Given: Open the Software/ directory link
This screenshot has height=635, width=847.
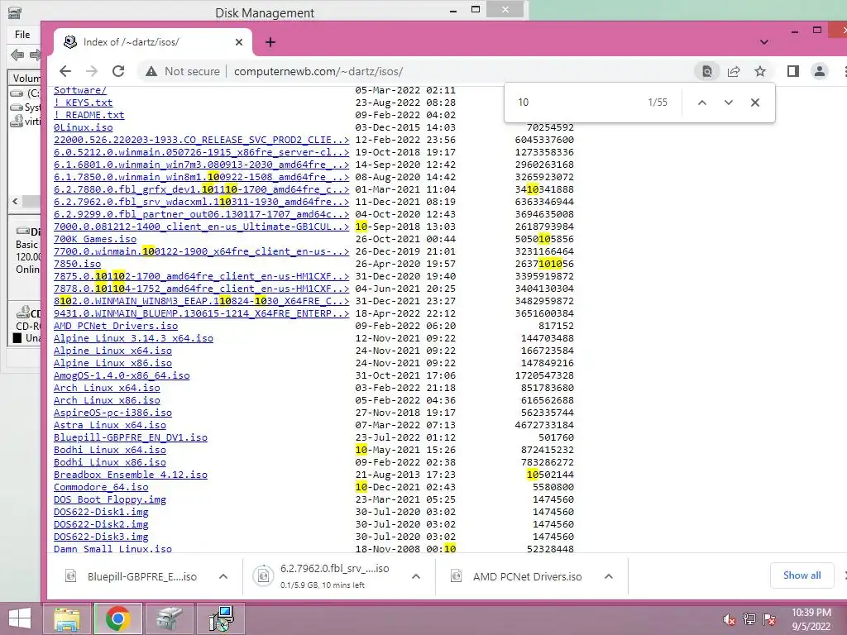Looking at the screenshot, I should click(80, 90).
